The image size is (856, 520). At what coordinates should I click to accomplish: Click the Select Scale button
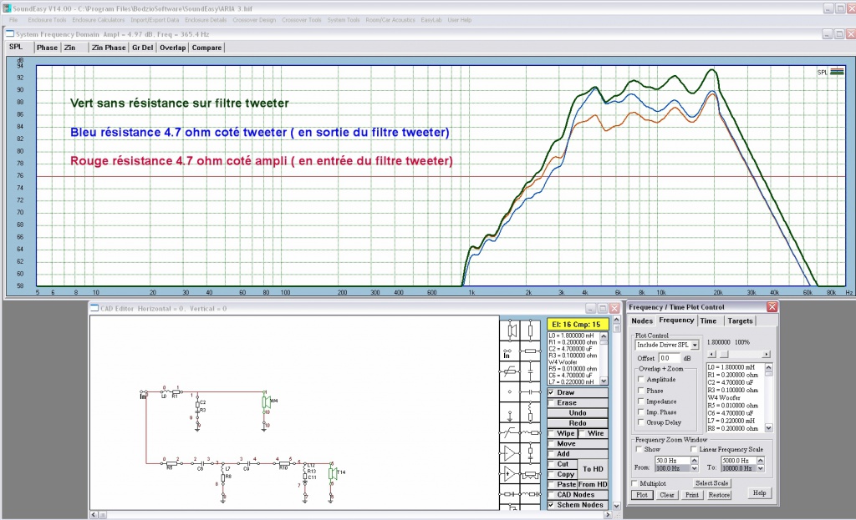712,483
